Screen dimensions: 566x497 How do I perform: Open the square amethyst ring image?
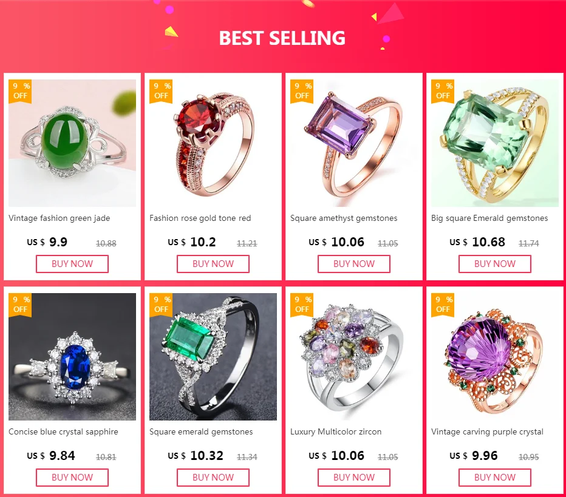[x=353, y=143]
